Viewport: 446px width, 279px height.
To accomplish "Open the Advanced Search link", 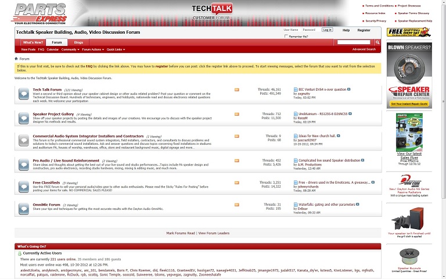I will (364, 49).
